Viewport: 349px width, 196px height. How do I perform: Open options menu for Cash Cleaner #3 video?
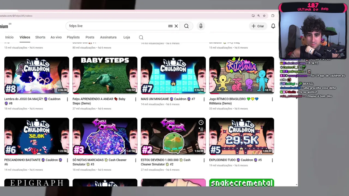click(136, 161)
